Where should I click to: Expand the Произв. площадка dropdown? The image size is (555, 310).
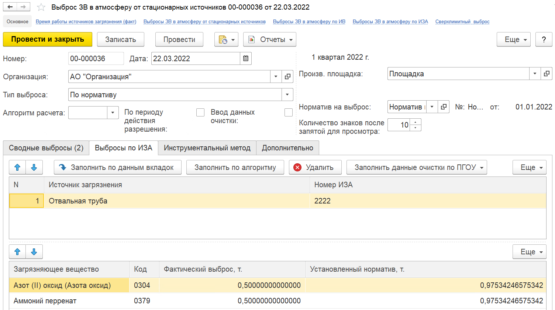535,74
